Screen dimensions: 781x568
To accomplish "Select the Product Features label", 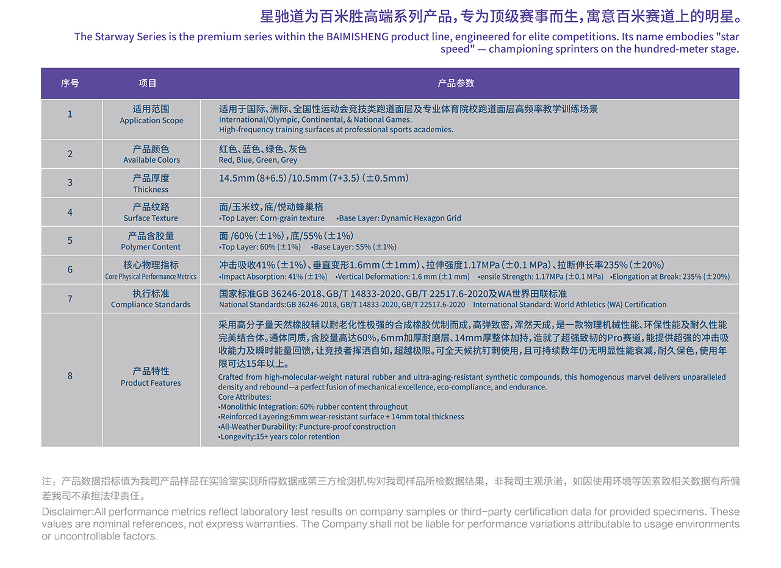I will [x=151, y=383].
